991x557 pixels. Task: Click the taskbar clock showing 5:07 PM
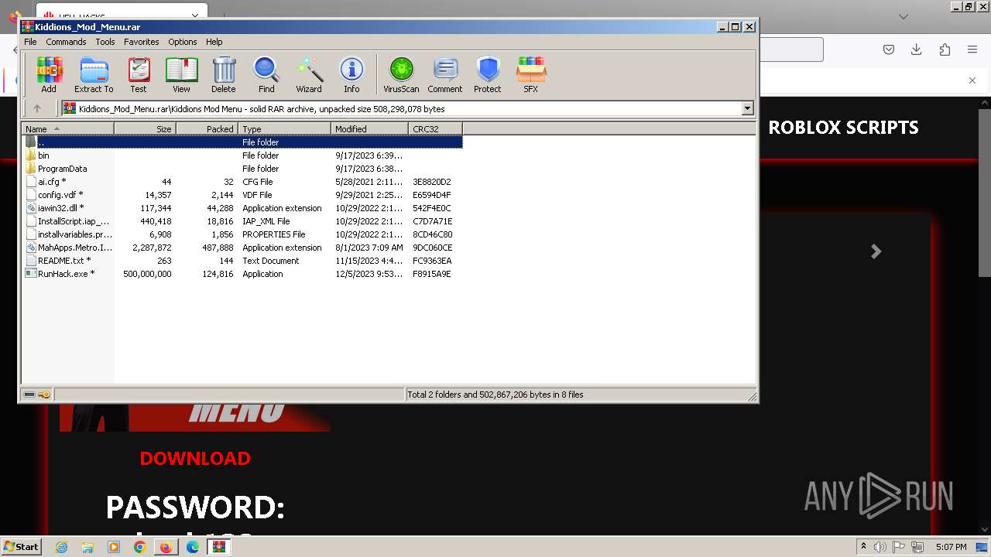click(x=951, y=547)
